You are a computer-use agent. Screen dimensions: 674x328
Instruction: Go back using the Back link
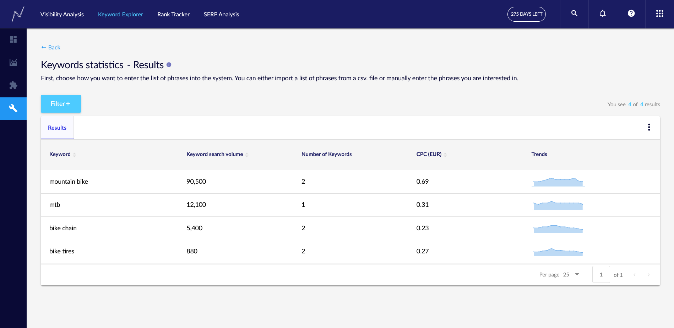pos(51,47)
